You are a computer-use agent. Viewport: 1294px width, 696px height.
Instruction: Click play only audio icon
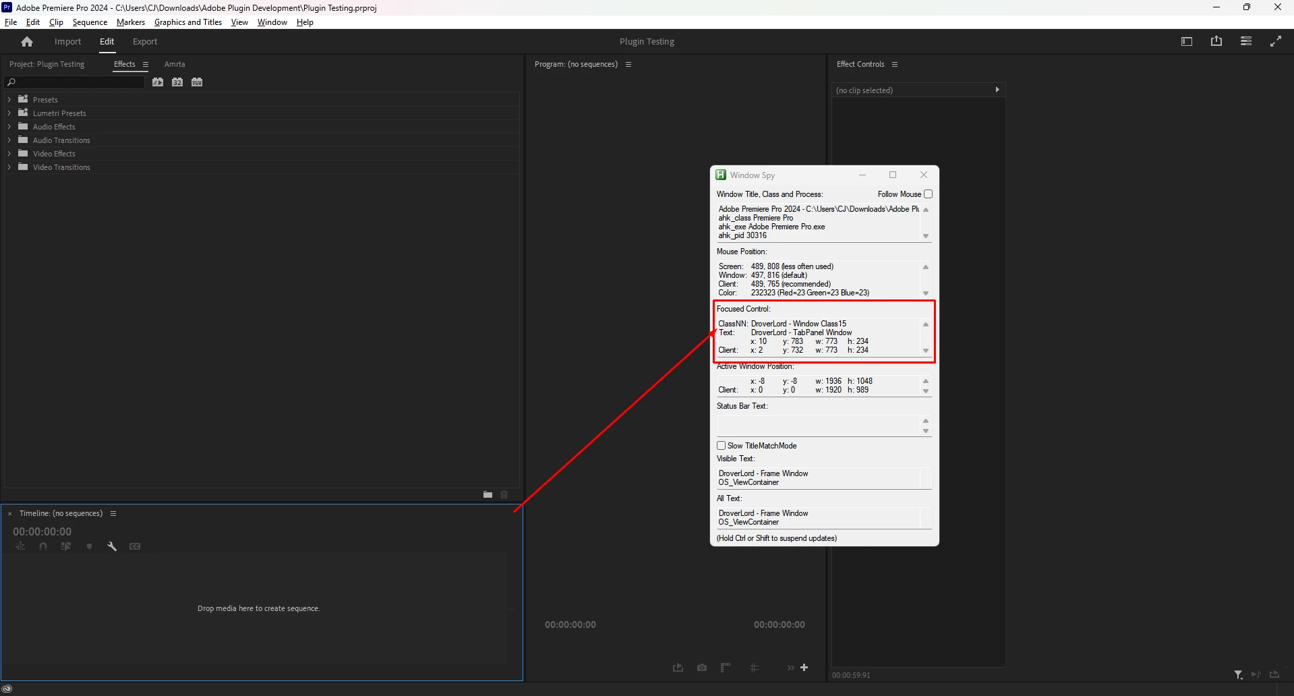(1256, 674)
